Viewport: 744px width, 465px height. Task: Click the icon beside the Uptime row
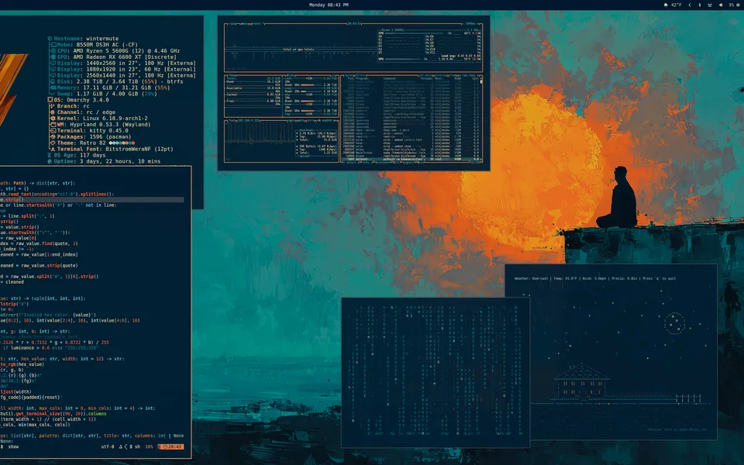50,161
